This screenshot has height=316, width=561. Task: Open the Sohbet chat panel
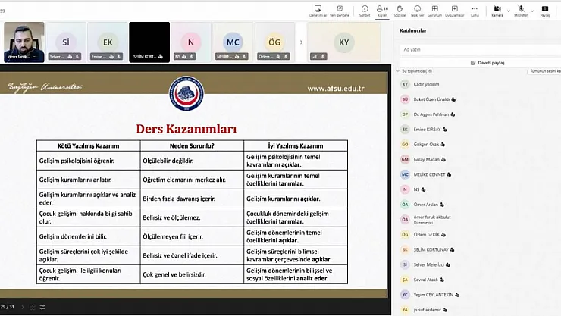point(364,10)
